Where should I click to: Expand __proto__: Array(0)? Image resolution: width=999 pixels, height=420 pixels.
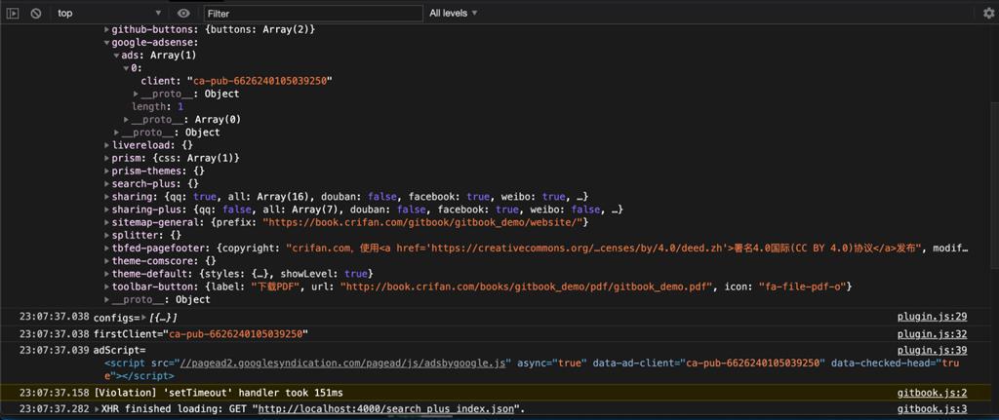tap(127, 120)
